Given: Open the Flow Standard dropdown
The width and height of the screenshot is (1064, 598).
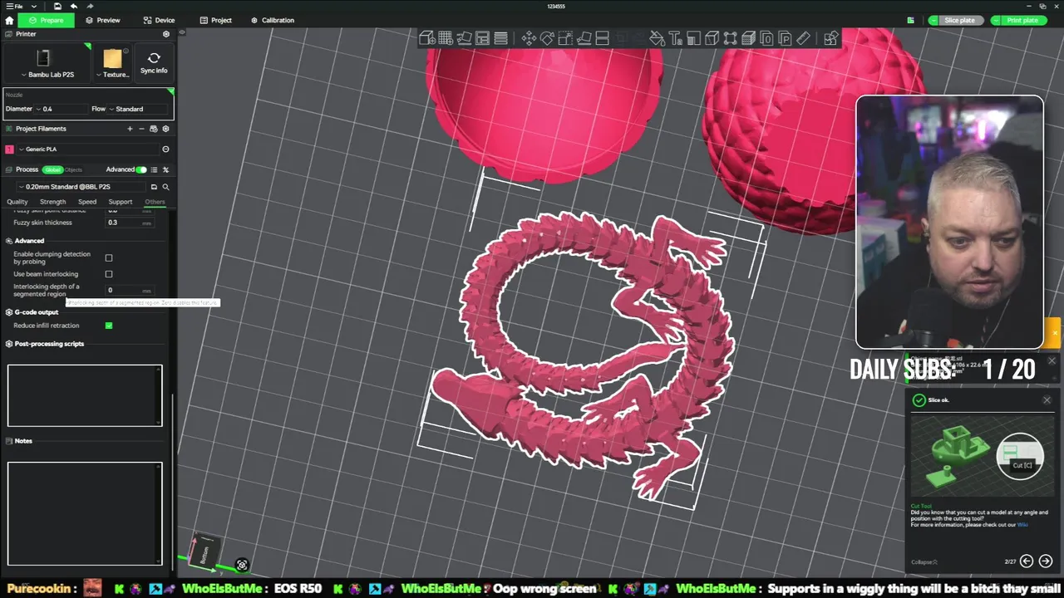Looking at the screenshot, I should coord(138,109).
